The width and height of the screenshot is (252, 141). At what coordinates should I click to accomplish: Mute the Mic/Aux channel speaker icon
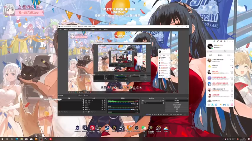point(135,104)
